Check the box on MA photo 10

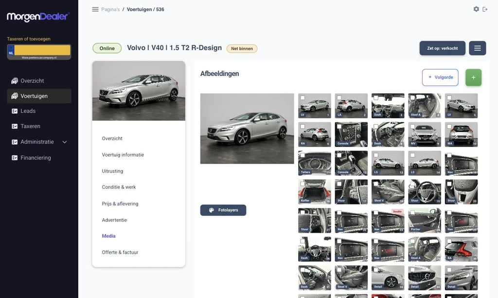click(x=449, y=127)
